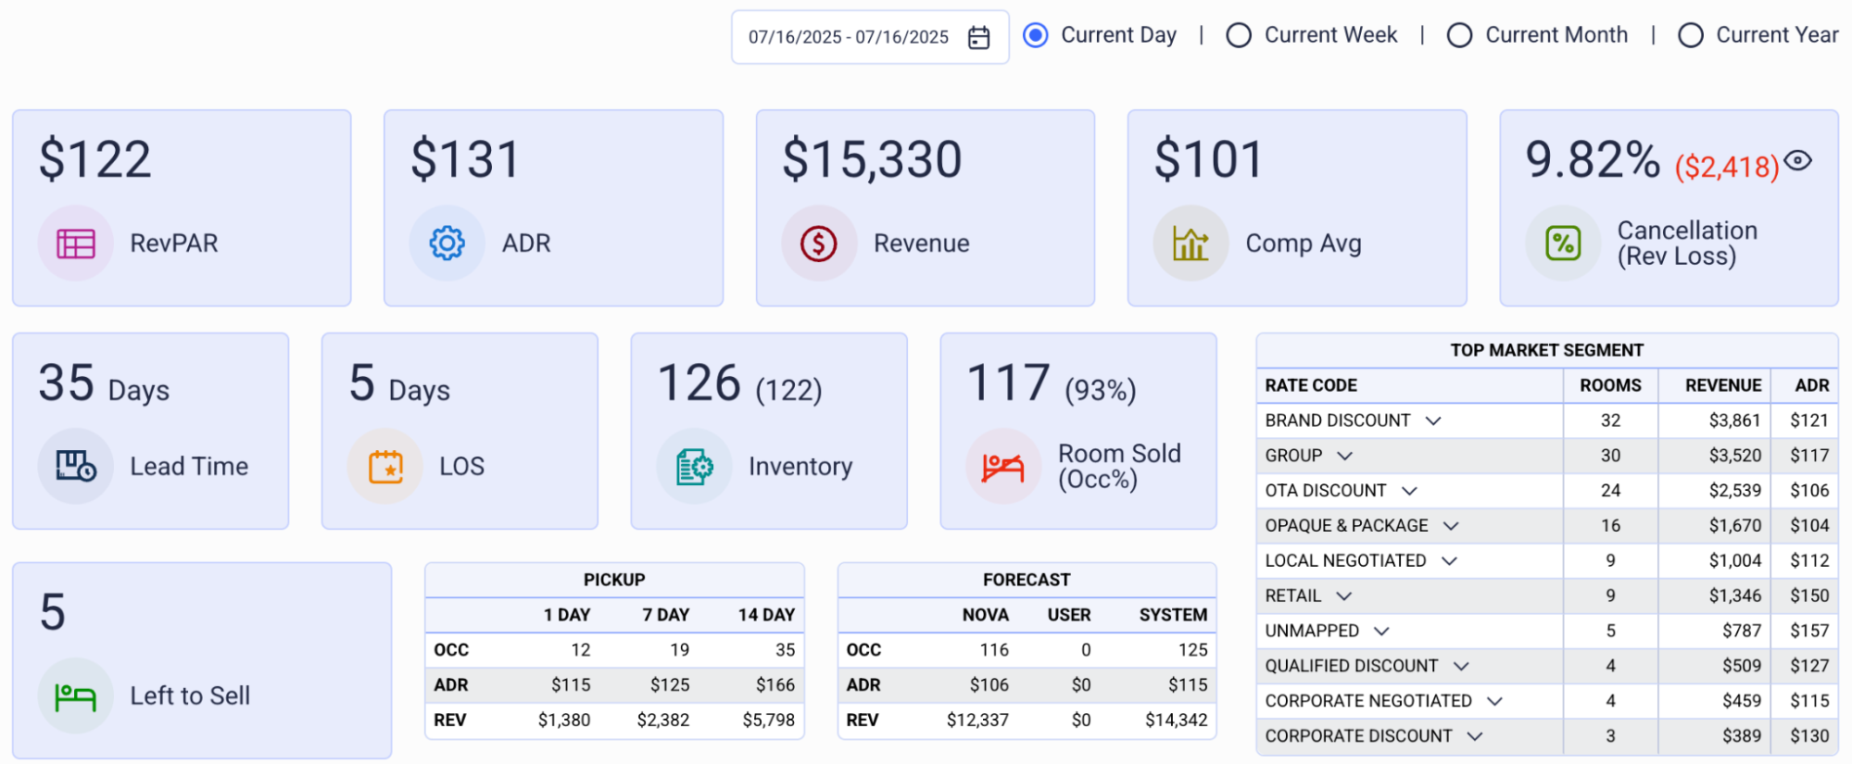Click the REVENUE column header

1722,385
